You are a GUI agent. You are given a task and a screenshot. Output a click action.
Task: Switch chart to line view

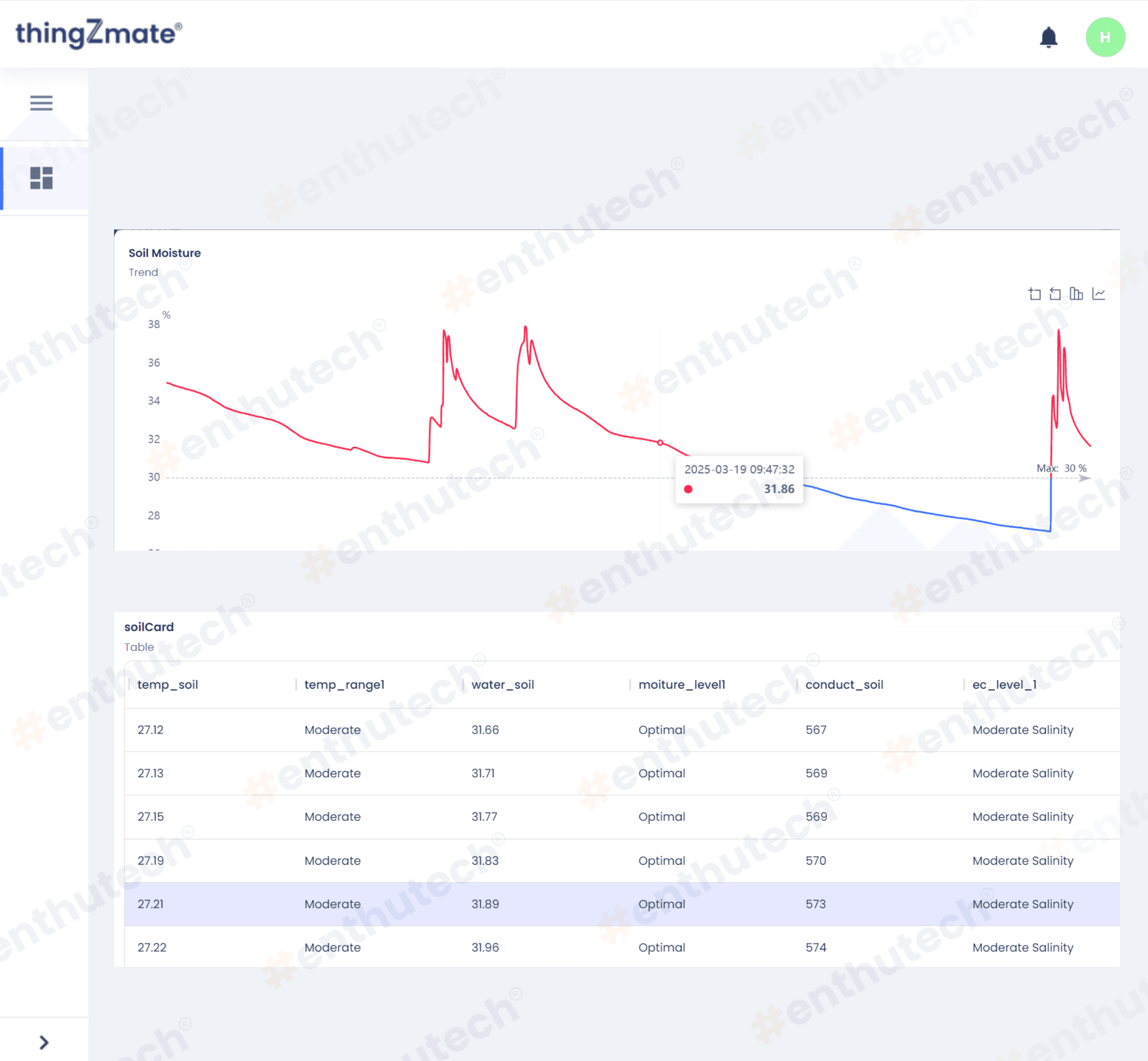point(1098,294)
